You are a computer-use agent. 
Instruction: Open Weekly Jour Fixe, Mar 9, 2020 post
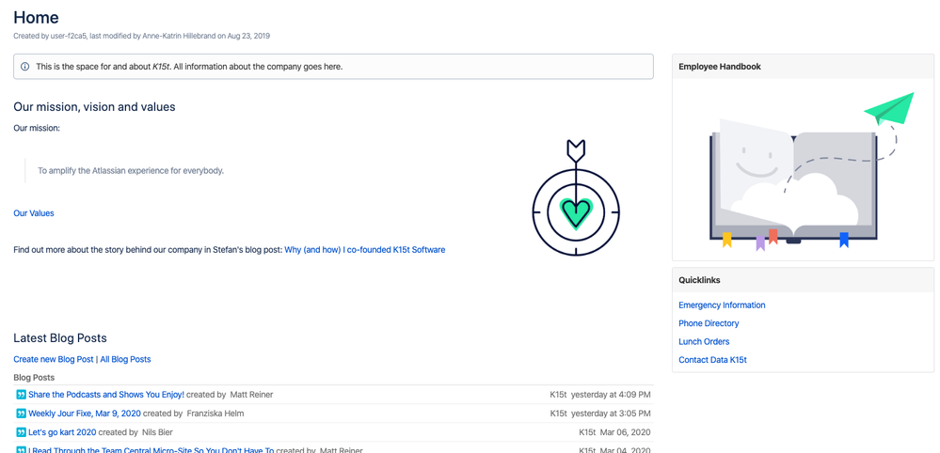(x=85, y=414)
